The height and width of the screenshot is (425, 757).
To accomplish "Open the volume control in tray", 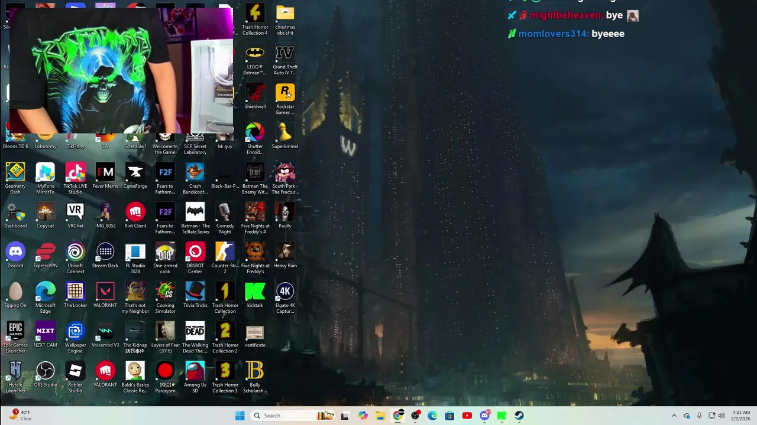I will [x=722, y=416].
